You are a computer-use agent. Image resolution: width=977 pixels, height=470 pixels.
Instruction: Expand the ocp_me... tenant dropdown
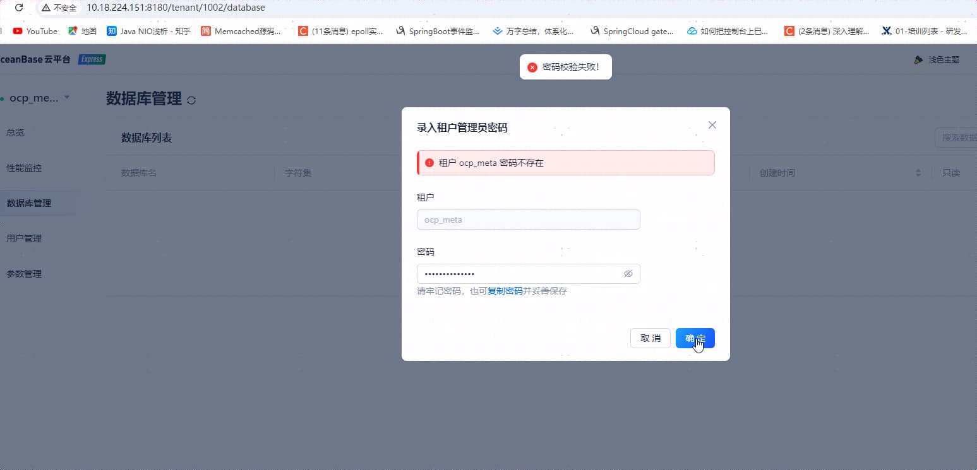point(67,97)
